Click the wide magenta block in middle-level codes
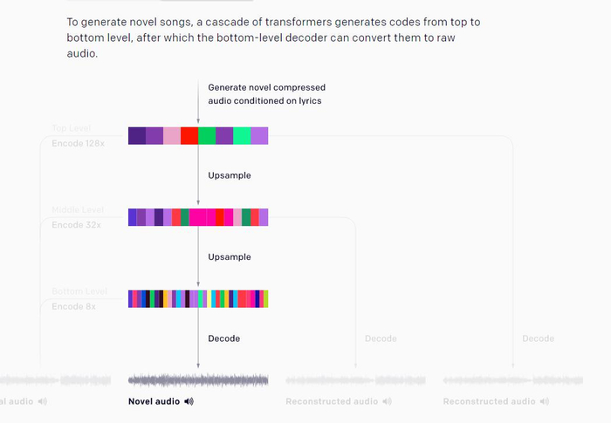 [x=197, y=217]
